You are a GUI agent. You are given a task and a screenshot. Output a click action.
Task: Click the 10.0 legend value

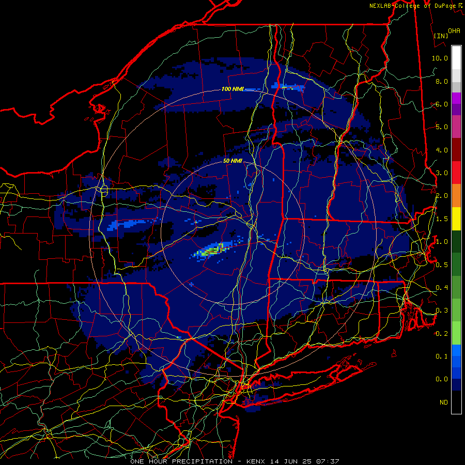440,58
